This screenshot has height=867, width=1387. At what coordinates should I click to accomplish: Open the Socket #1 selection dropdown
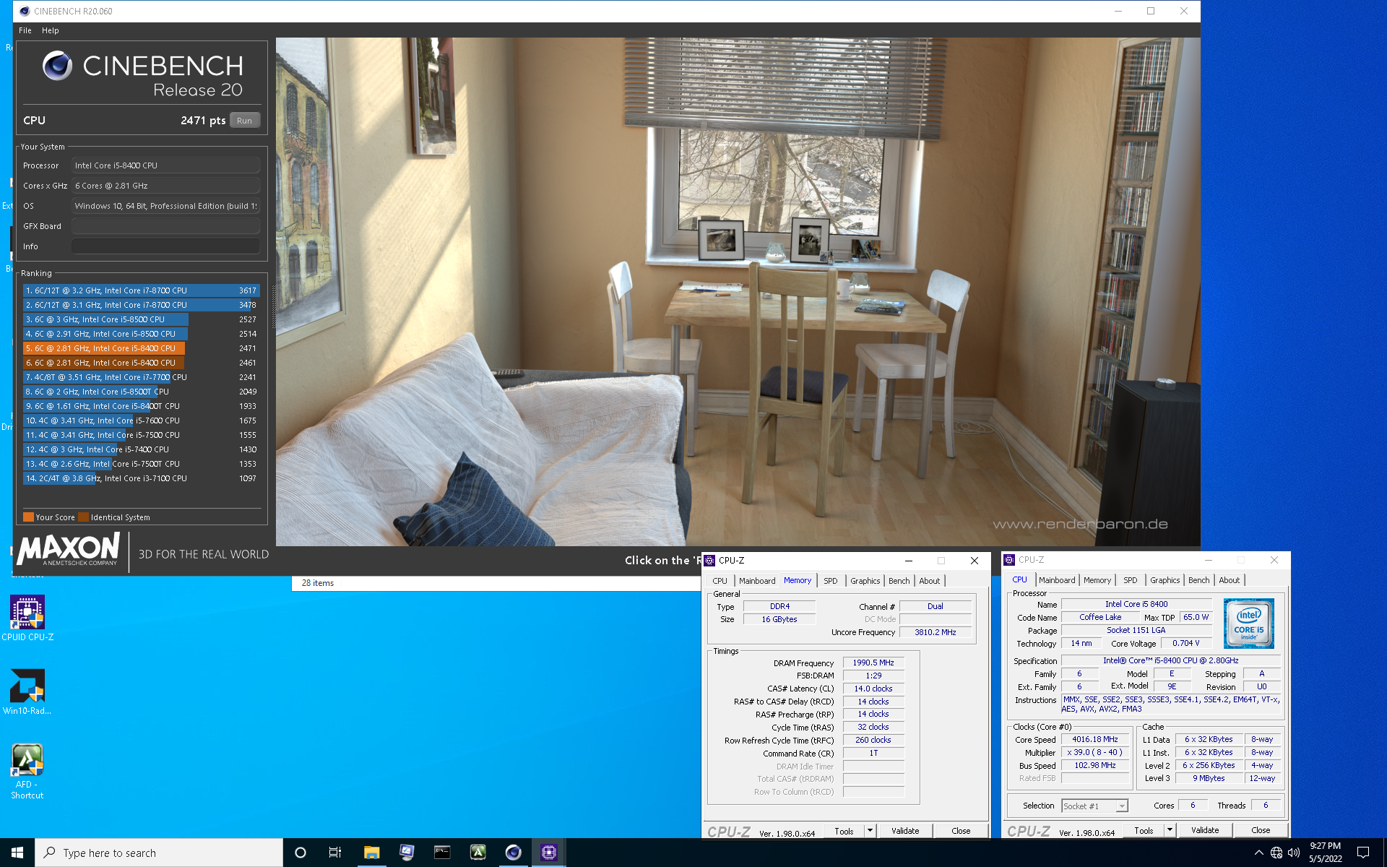(1094, 806)
